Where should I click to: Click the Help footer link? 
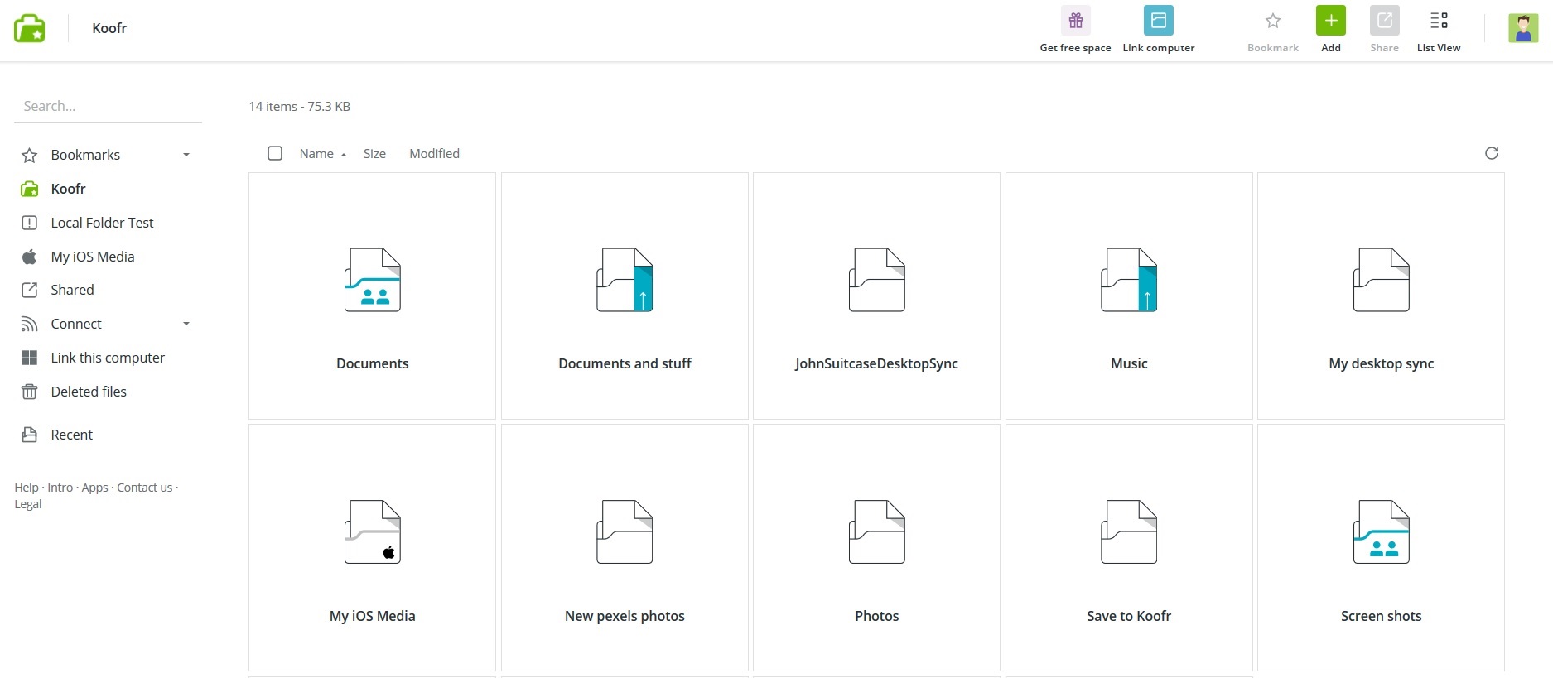click(x=26, y=488)
